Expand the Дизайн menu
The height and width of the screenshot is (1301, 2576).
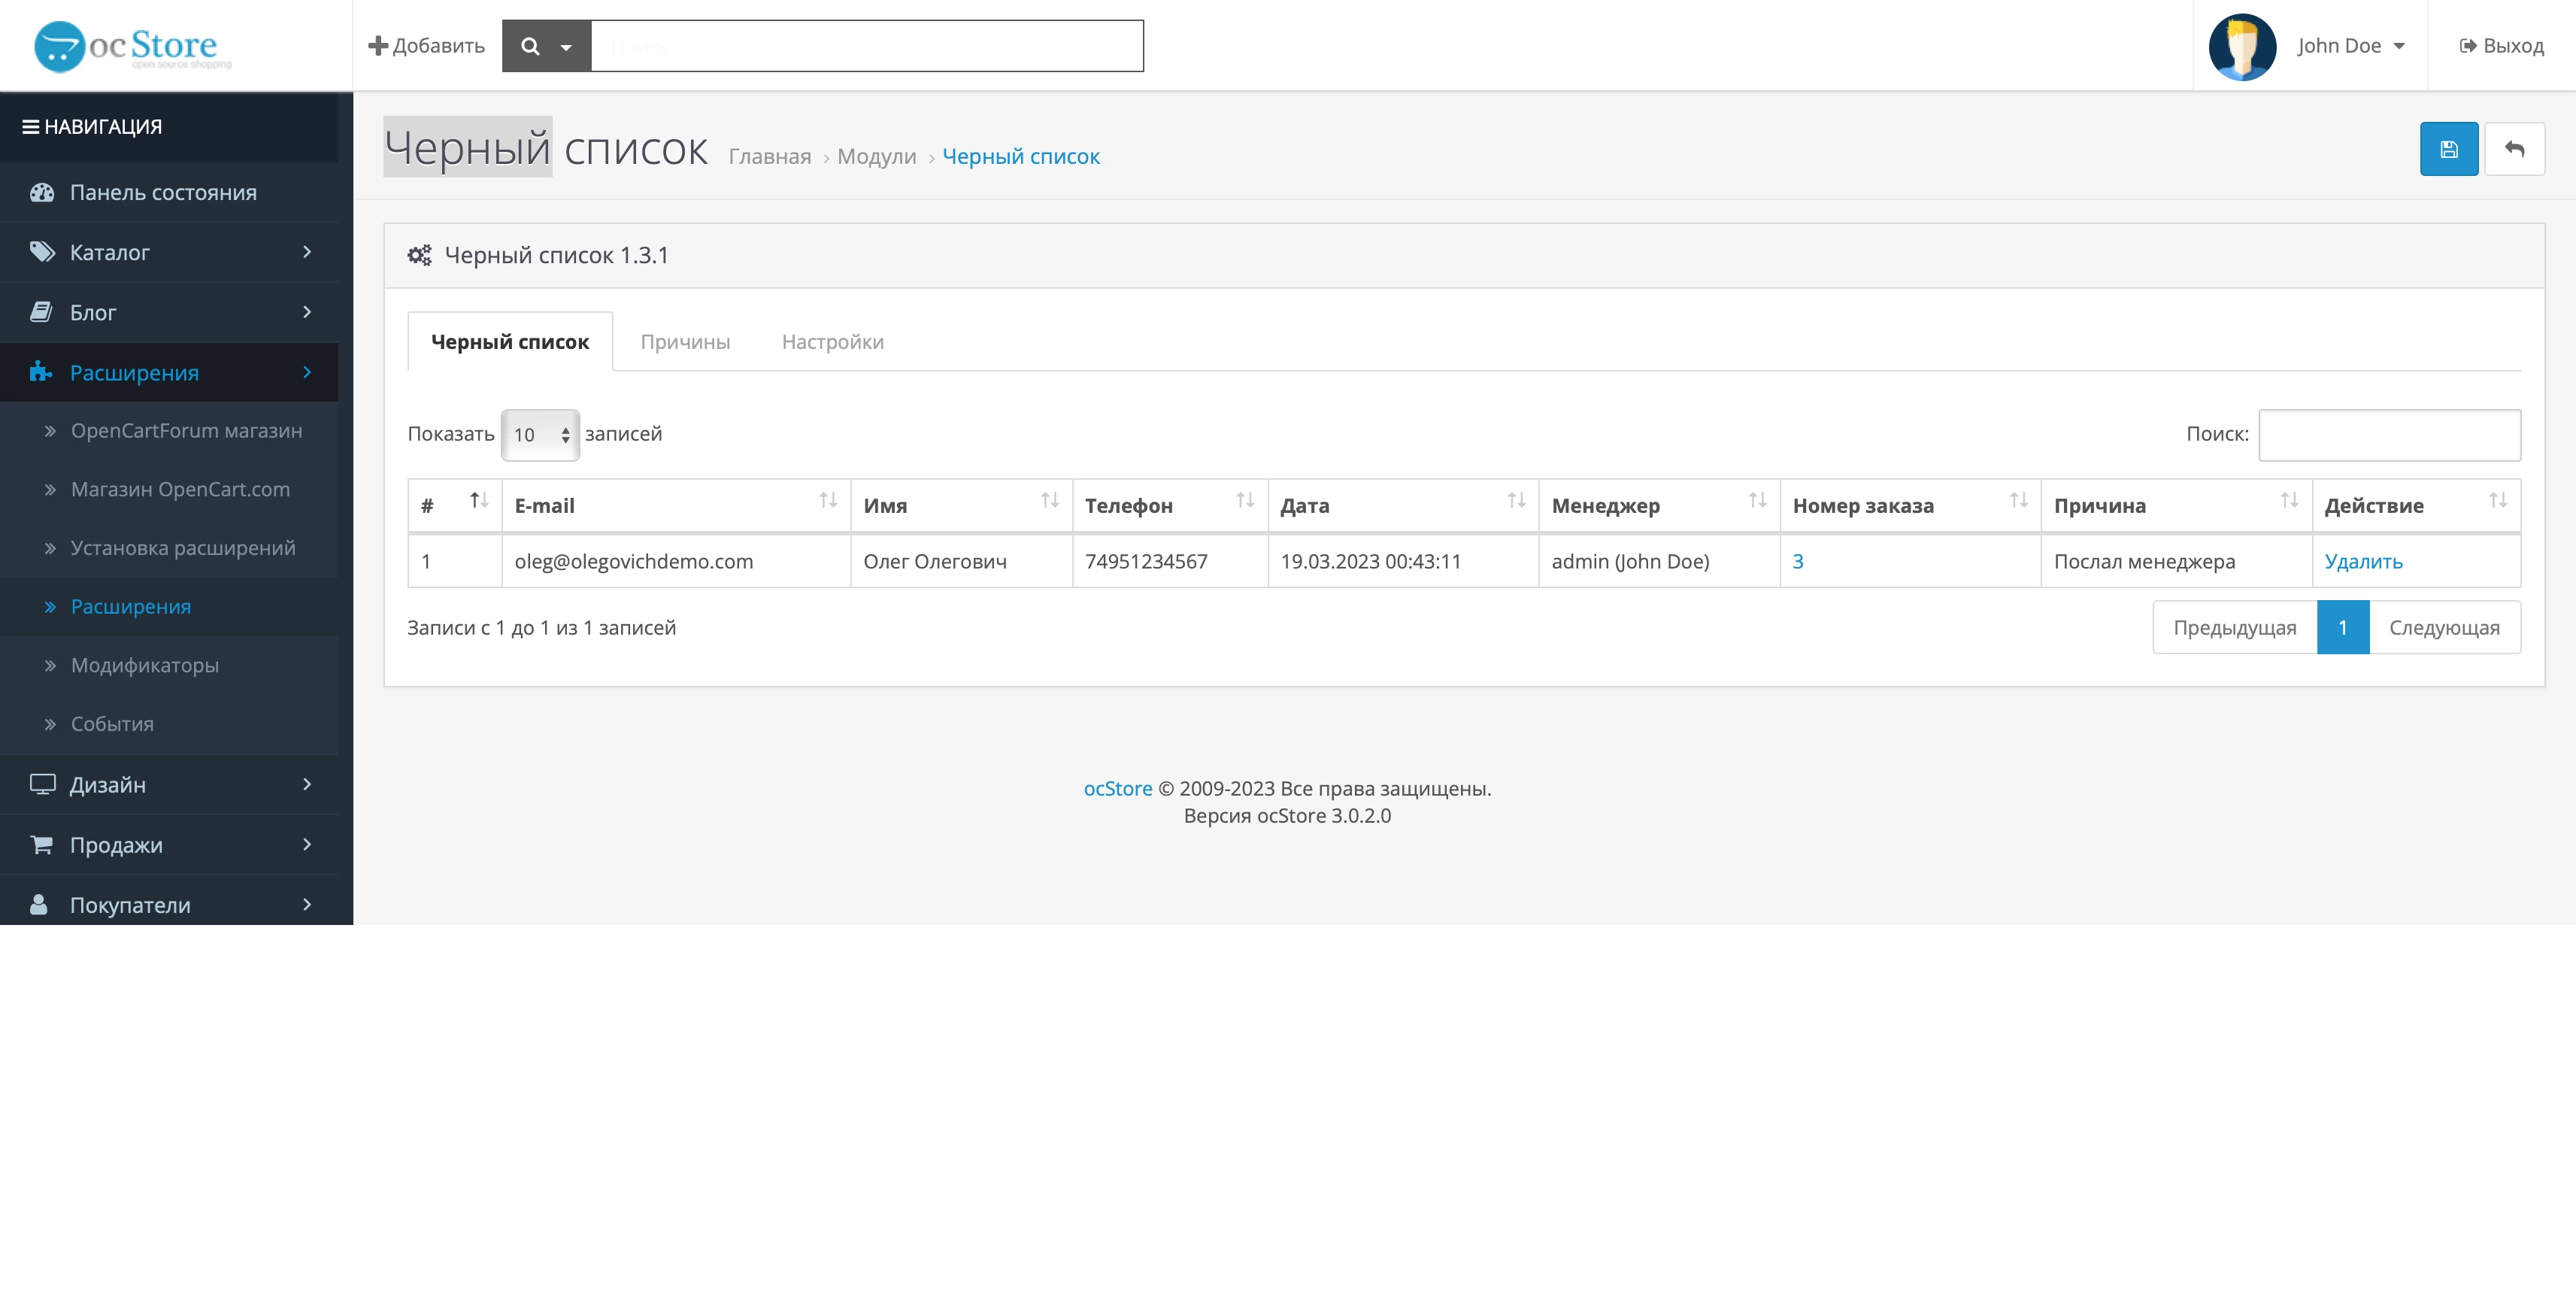tap(169, 785)
